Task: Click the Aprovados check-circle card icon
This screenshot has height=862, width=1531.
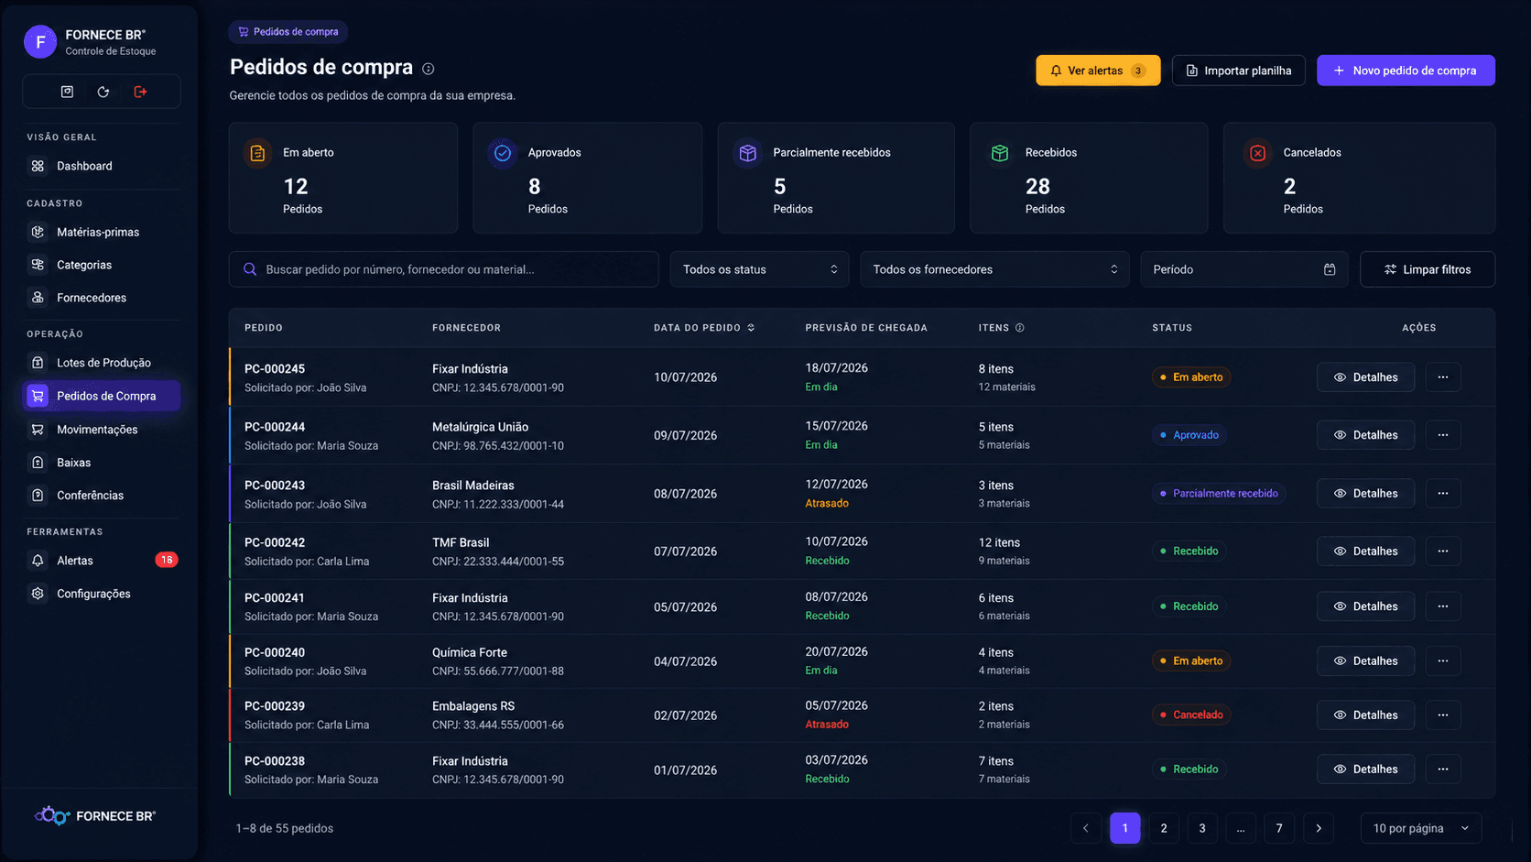Action: 503,153
